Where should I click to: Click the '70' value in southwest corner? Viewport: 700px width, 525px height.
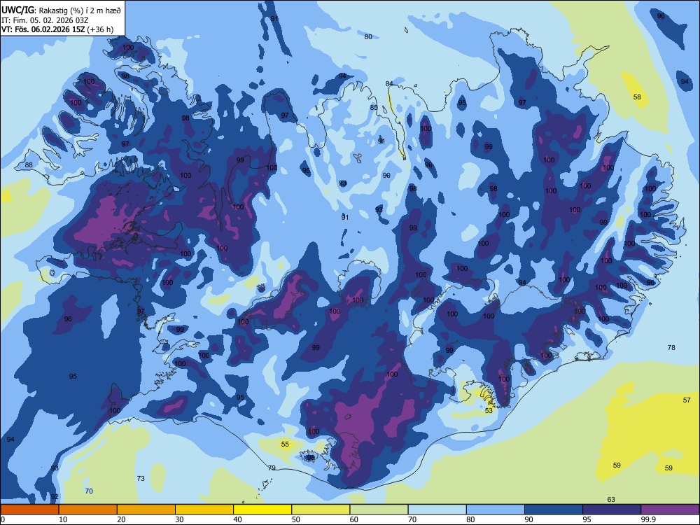[89, 491]
